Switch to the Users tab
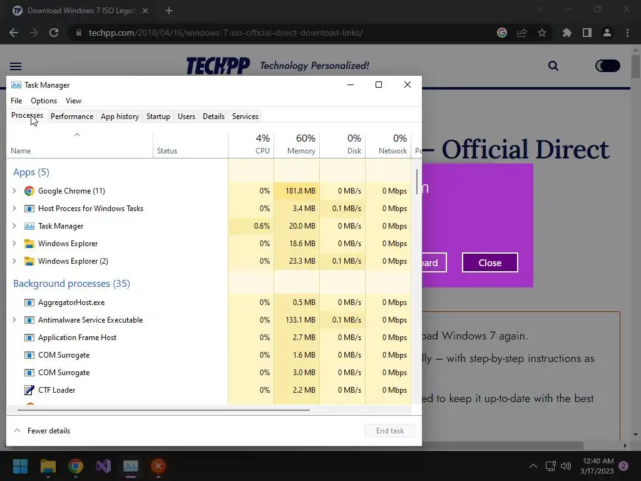 click(x=187, y=116)
